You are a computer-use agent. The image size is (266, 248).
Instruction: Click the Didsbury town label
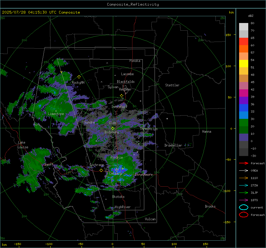tap(111, 132)
